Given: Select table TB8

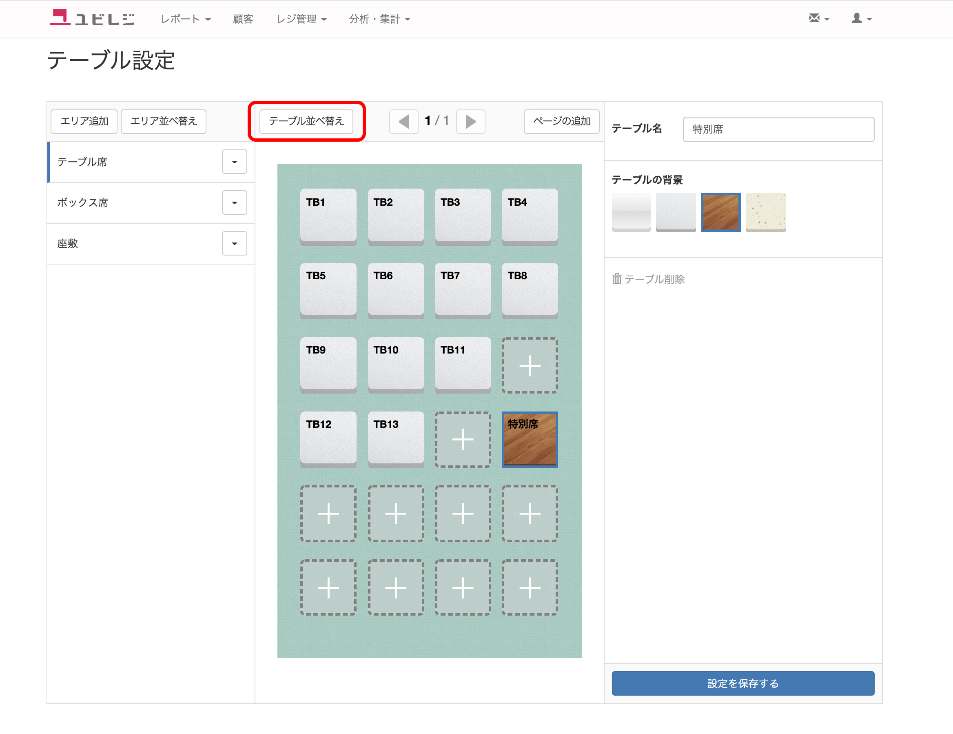Looking at the screenshot, I should click(530, 290).
